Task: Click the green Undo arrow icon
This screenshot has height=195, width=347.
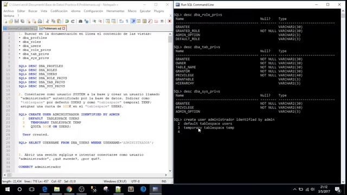Action: click(x=67, y=21)
